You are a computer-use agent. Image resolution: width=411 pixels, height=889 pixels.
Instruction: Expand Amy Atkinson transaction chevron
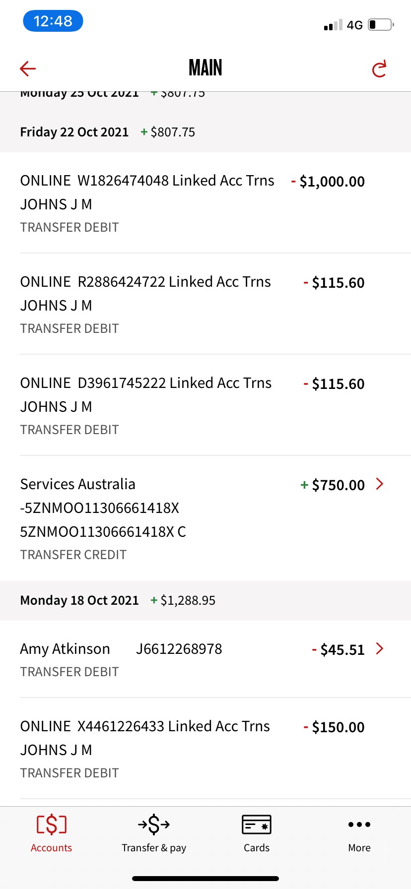coord(380,648)
